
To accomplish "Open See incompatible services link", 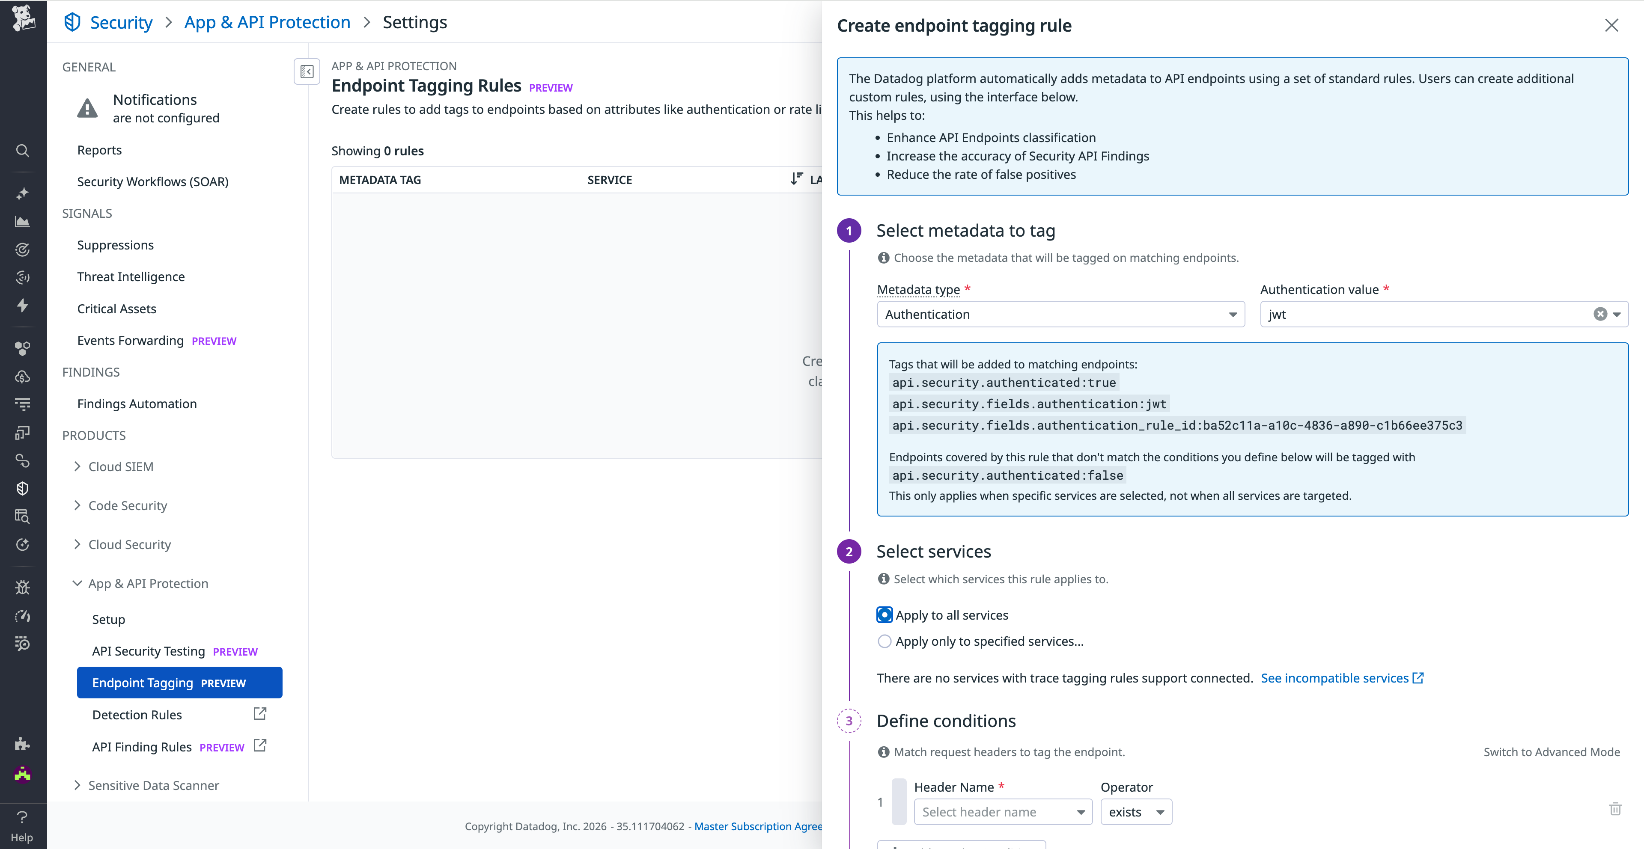I will (x=1342, y=678).
